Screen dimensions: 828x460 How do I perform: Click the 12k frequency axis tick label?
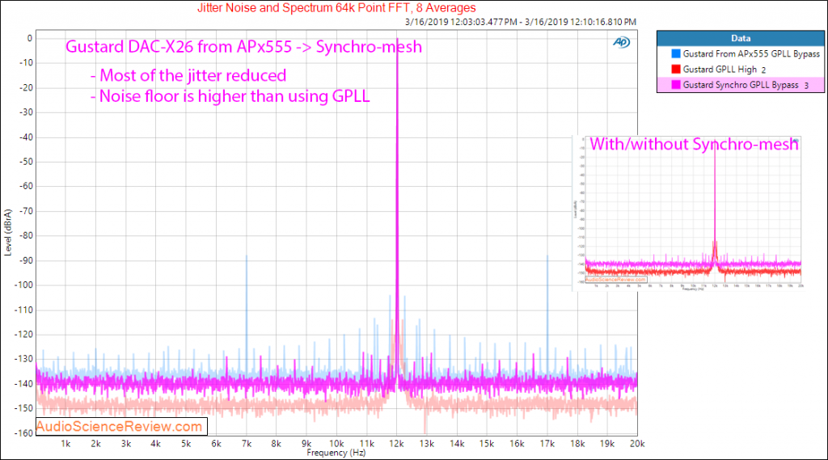396,444
